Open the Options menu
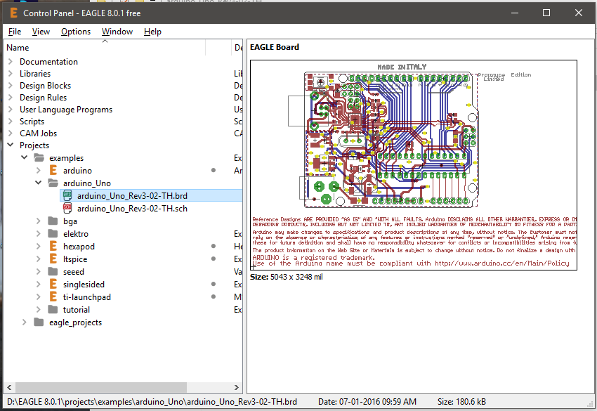The height and width of the screenshot is (411, 597). (76, 32)
